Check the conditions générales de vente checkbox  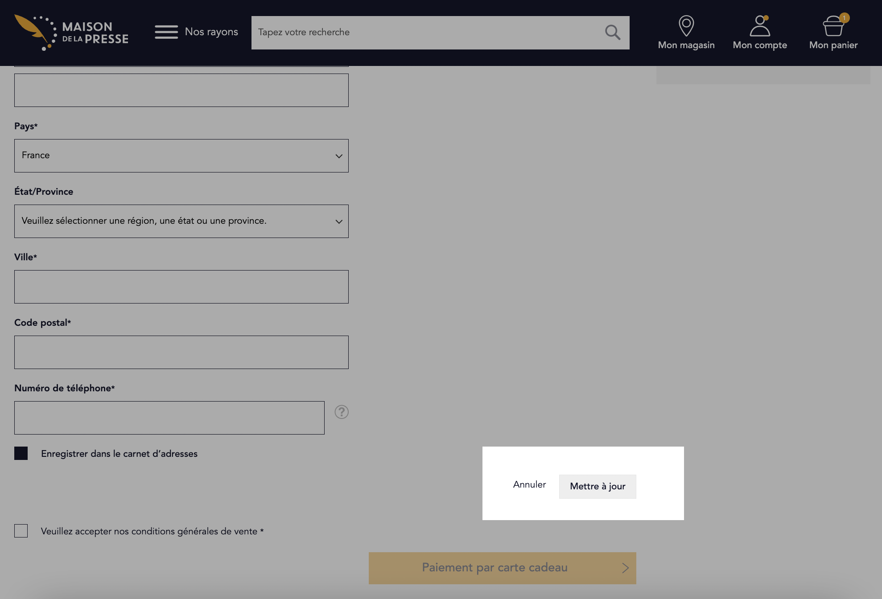21,531
